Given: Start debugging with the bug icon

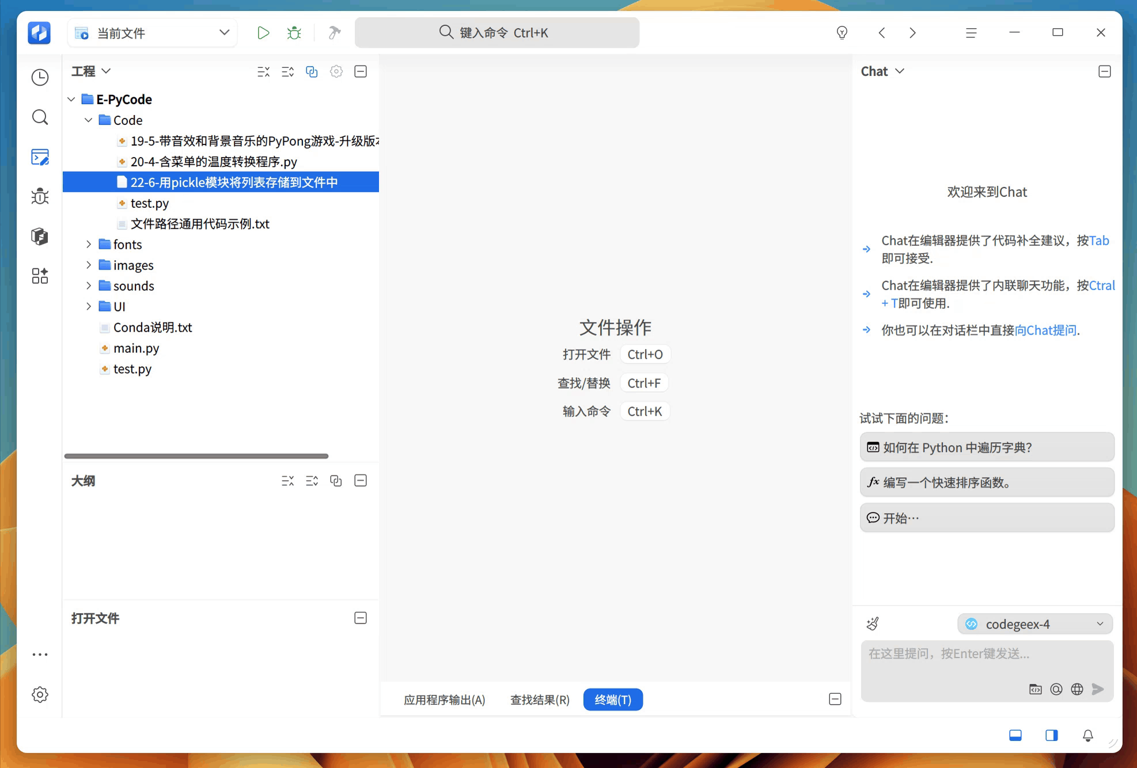Looking at the screenshot, I should pos(294,33).
